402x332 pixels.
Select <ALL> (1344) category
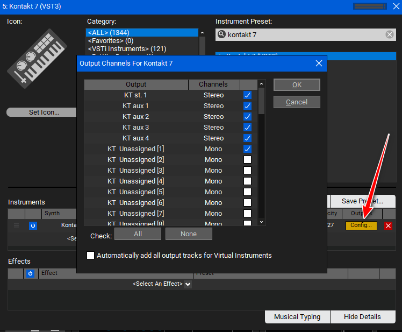142,33
